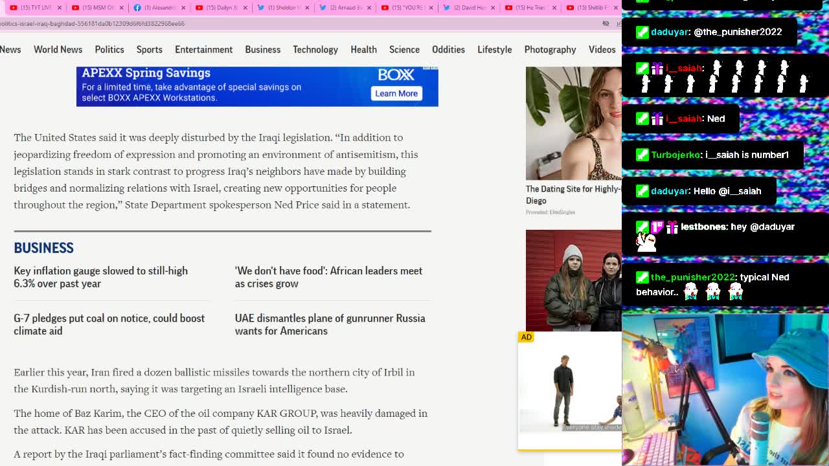Click the gift badge beside i__saiah: Ned

[x=657, y=118]
